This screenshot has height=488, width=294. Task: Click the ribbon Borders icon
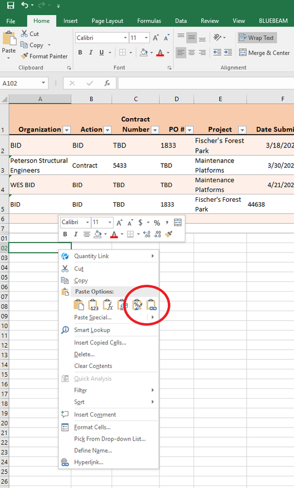123,53
